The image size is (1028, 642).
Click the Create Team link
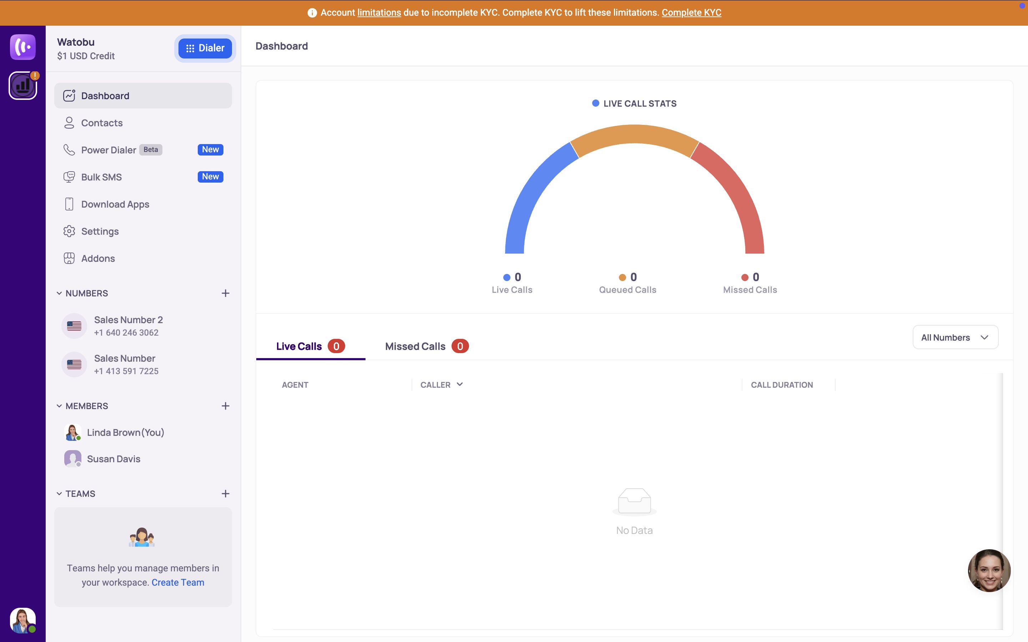177,582
